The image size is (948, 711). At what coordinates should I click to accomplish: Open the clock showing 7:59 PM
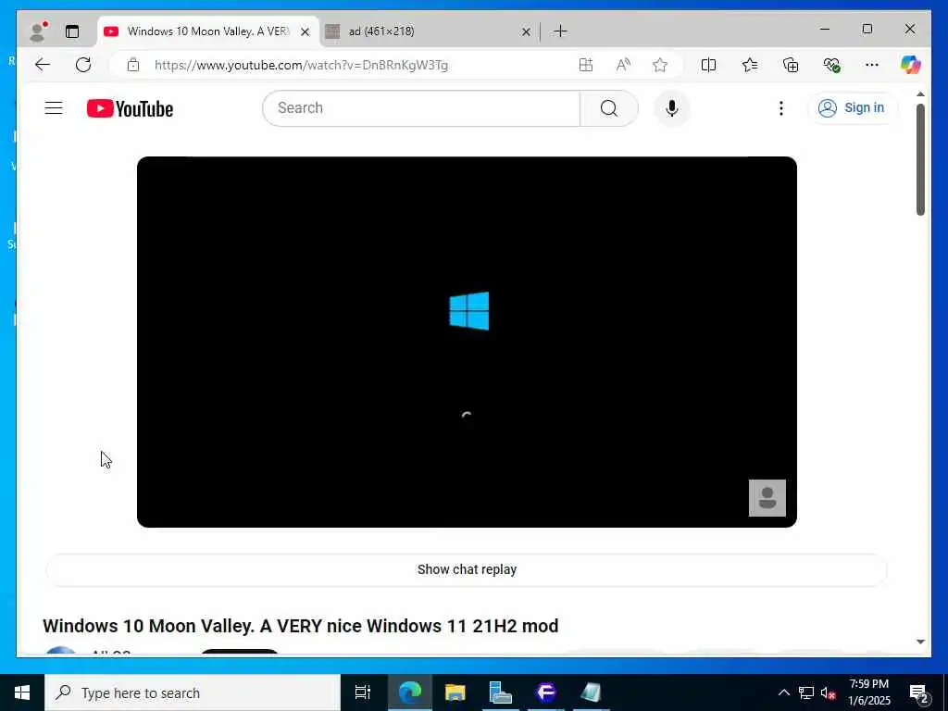[x=869, y=692]
